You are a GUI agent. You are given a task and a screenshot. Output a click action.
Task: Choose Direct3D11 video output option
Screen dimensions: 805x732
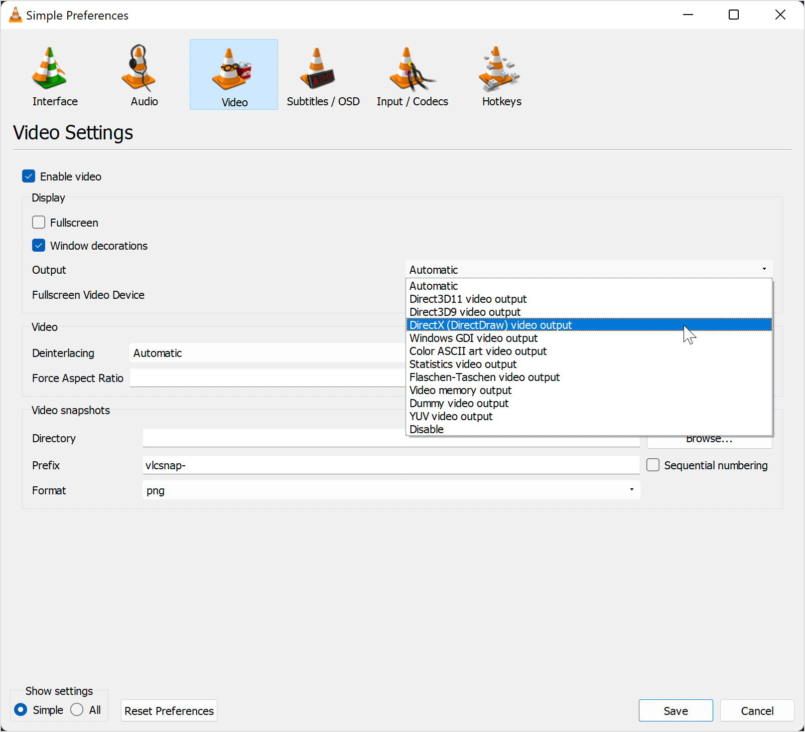[x=589, y=299]
